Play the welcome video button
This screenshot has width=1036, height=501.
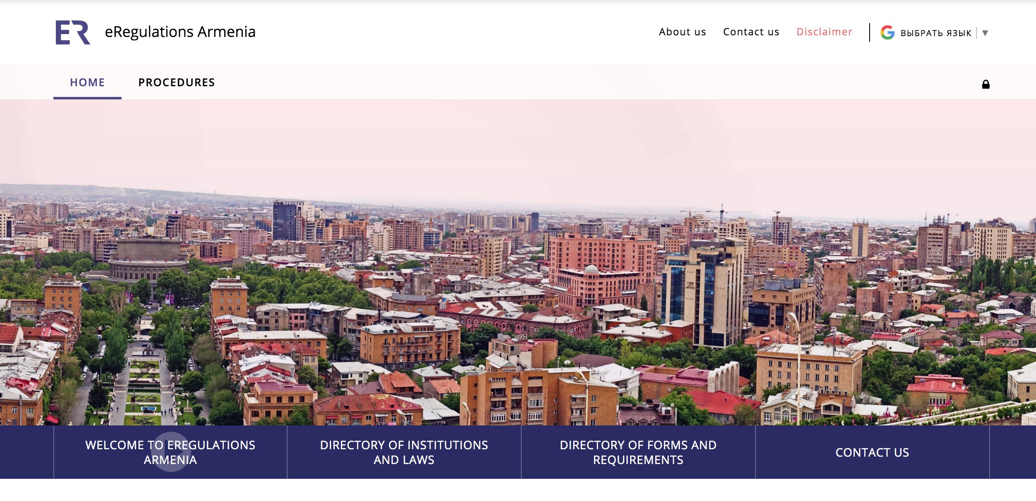[x=170, y=452]
